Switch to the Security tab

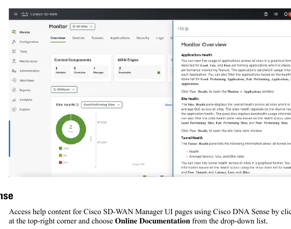(x=143, y=38)
